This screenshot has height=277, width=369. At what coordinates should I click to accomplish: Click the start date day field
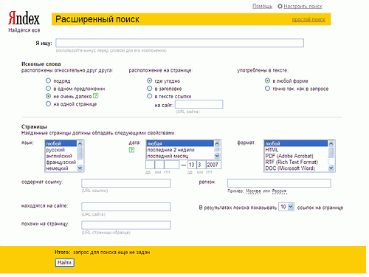pos(150,165)
